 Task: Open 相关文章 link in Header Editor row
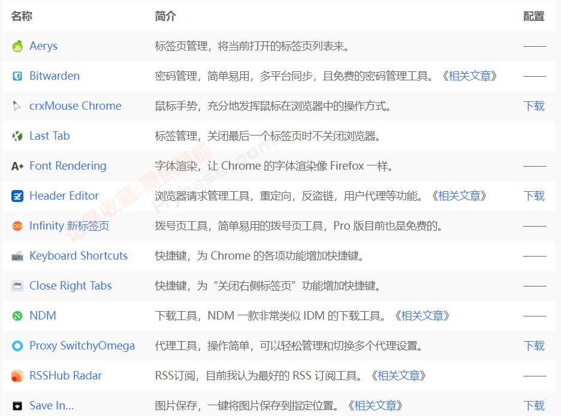[459, 196]
